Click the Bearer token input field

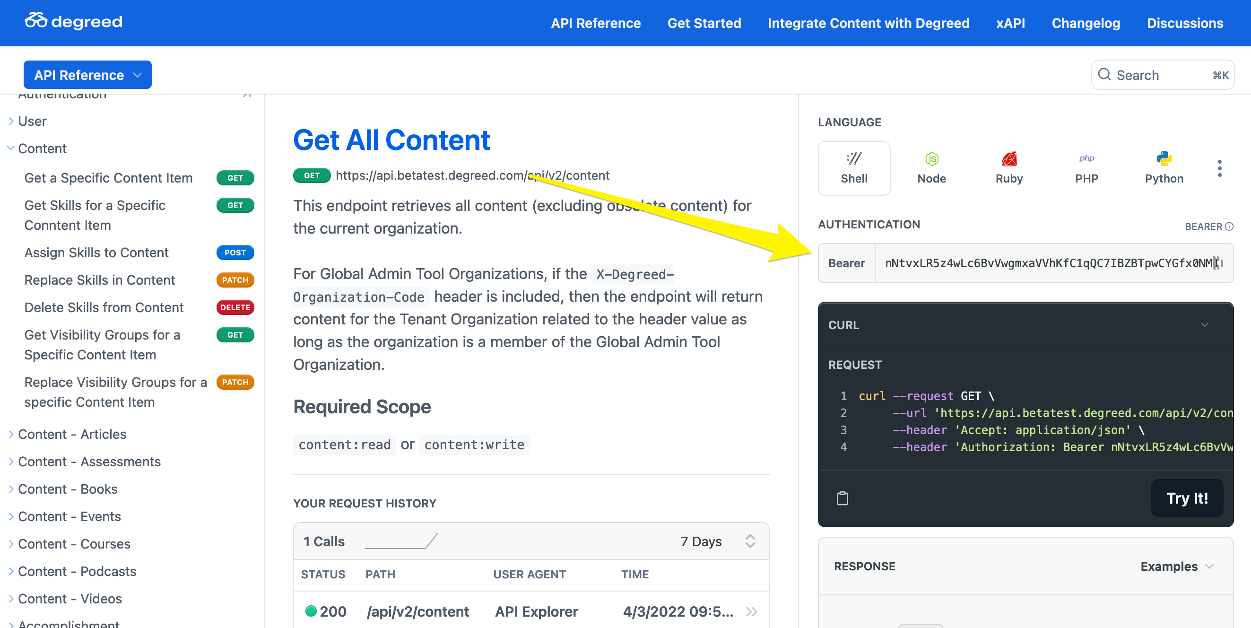[1049, 263]
